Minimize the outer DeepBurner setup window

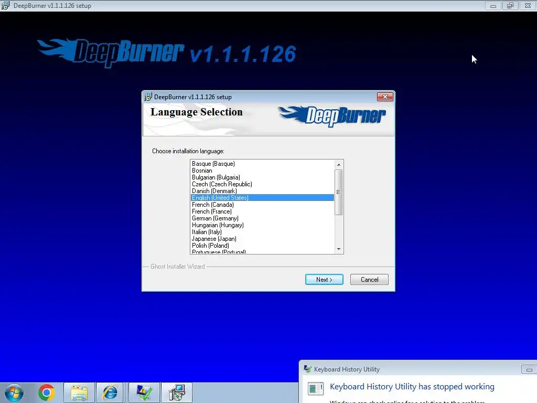point(493,6)
